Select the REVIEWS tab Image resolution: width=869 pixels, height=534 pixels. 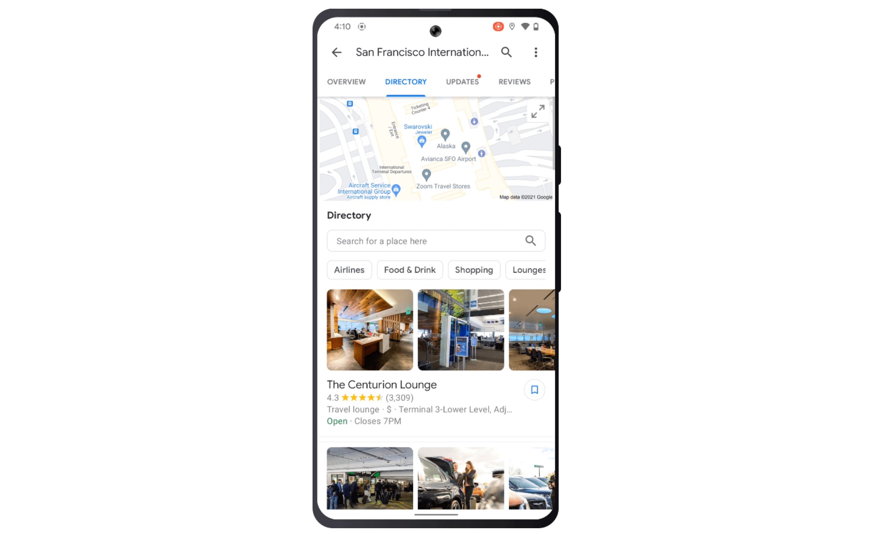click(x=514, y=81)
